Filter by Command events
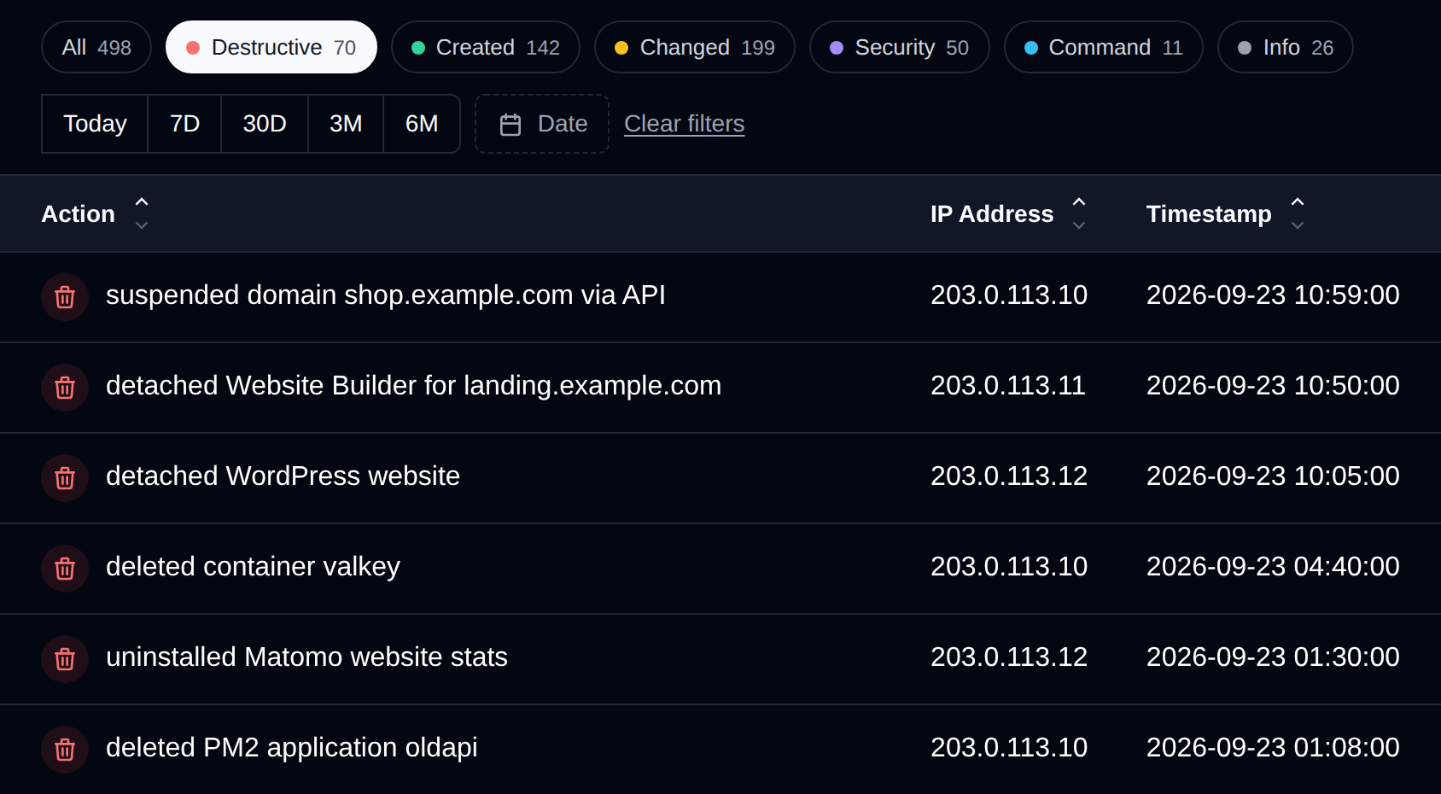Image resolution: width=1441 pixels, height=794 pixels. coord(1104,47)
